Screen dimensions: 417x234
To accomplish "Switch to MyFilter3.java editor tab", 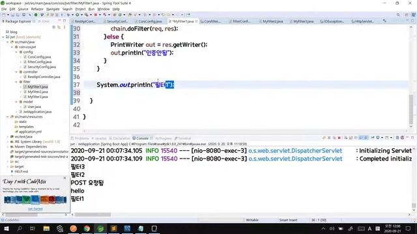I will [302, 21].
